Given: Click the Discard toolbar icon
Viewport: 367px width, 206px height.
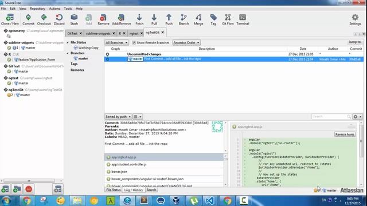Looking at the screenshot, I should pyautogui.click(x=59, y=19).
